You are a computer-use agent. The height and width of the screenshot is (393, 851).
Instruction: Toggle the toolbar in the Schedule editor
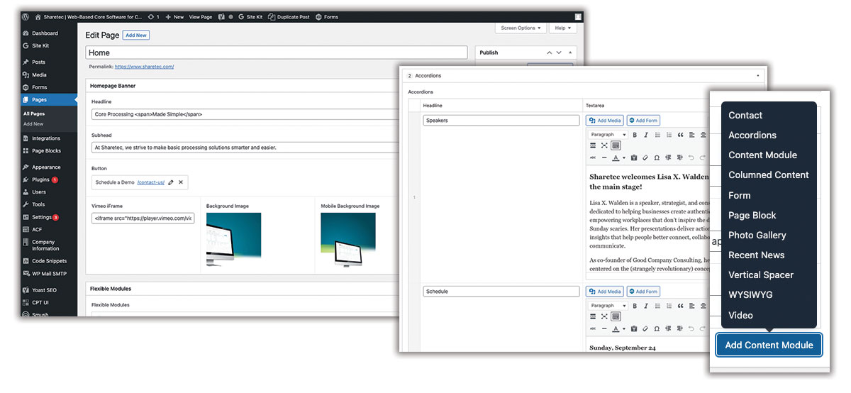(x=616, y=316)
